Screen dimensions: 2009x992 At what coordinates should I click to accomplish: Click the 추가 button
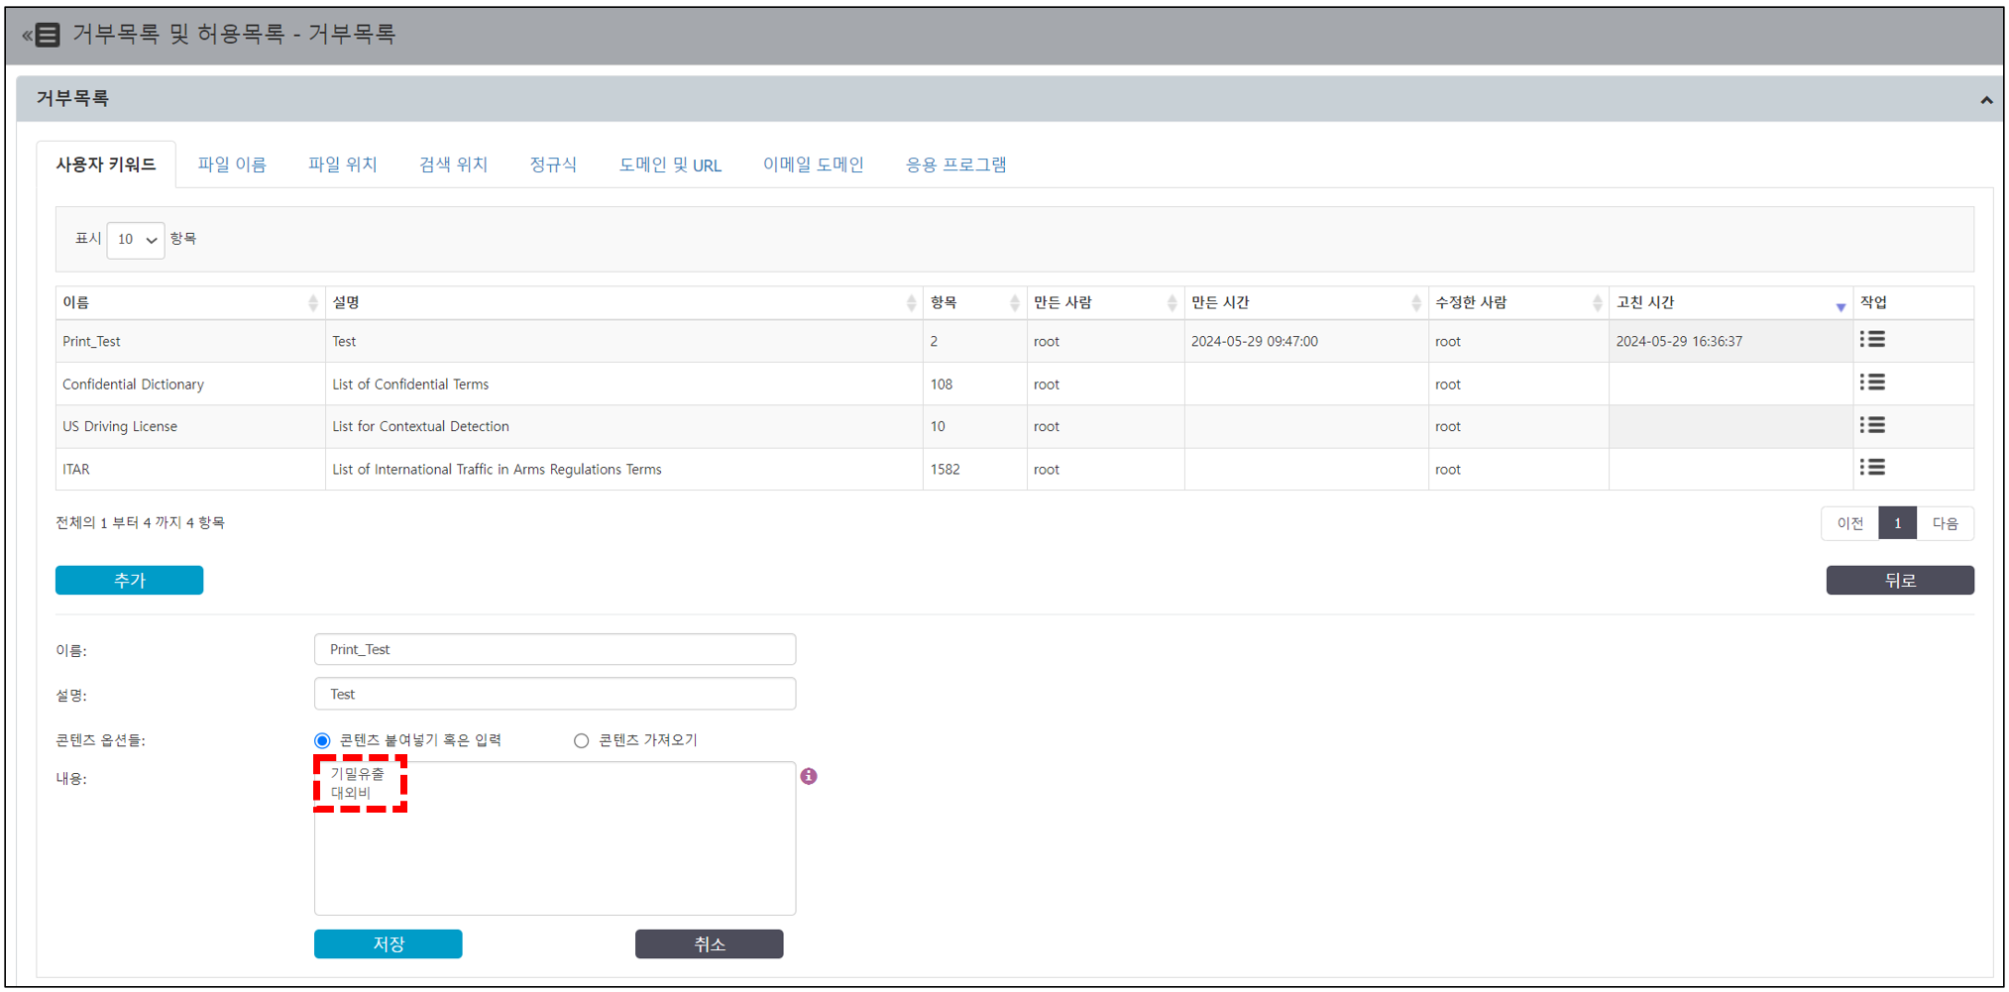click(x=130, y=580)
